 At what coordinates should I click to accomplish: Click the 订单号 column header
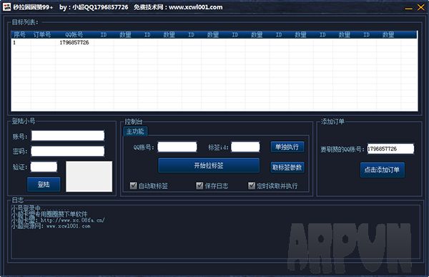(42, 34)
